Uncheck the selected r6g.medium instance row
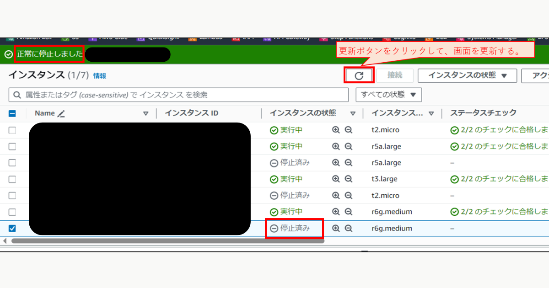This screenshot has height=288, width=549. click(12, 228)
